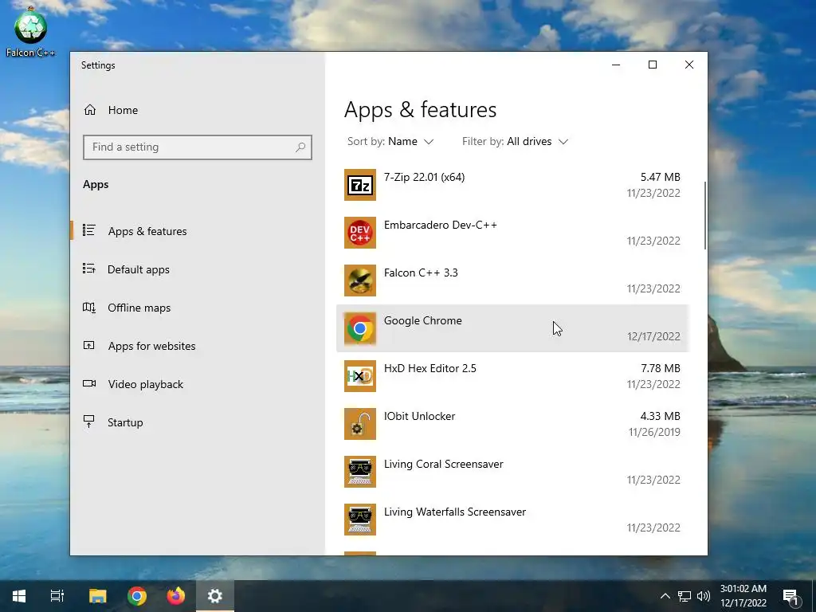Open the Filter by All drives dropdown
The width and height of the screenshot is (816, 612).
click(x=516, y=142)
